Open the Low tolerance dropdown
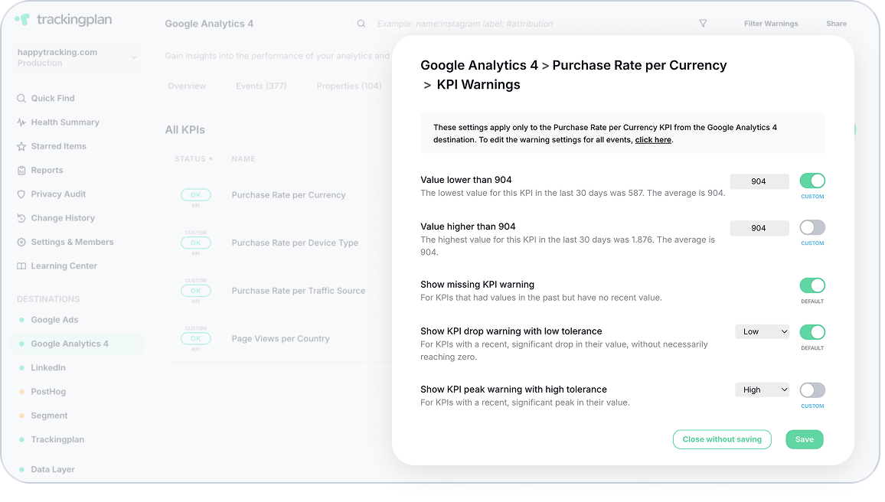This screenshot has height=502, width=885. (762, 331)
